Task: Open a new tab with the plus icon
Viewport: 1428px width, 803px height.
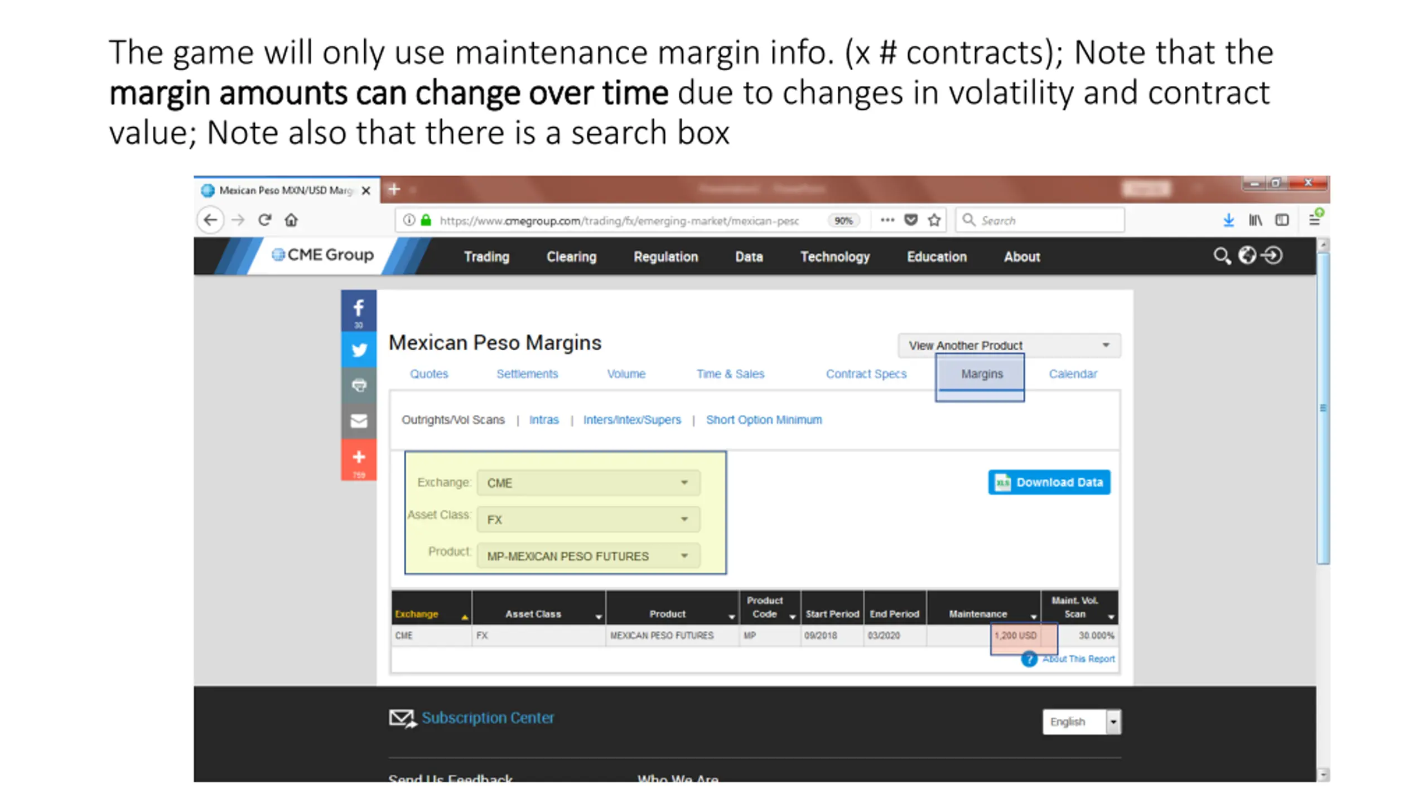Action: (394, 190)
